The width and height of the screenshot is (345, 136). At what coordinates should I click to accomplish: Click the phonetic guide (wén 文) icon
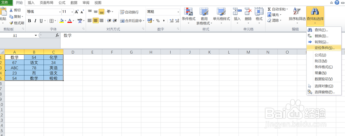[80, 21]
